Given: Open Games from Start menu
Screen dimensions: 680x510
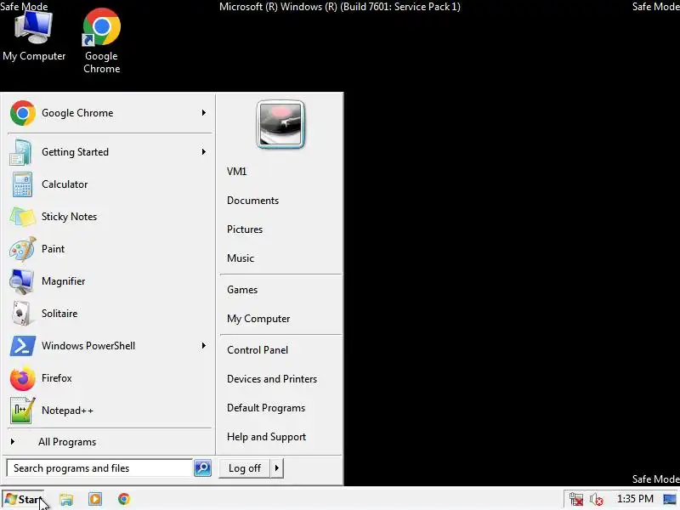Looking at the screenshot, I should tap(242, 290).
